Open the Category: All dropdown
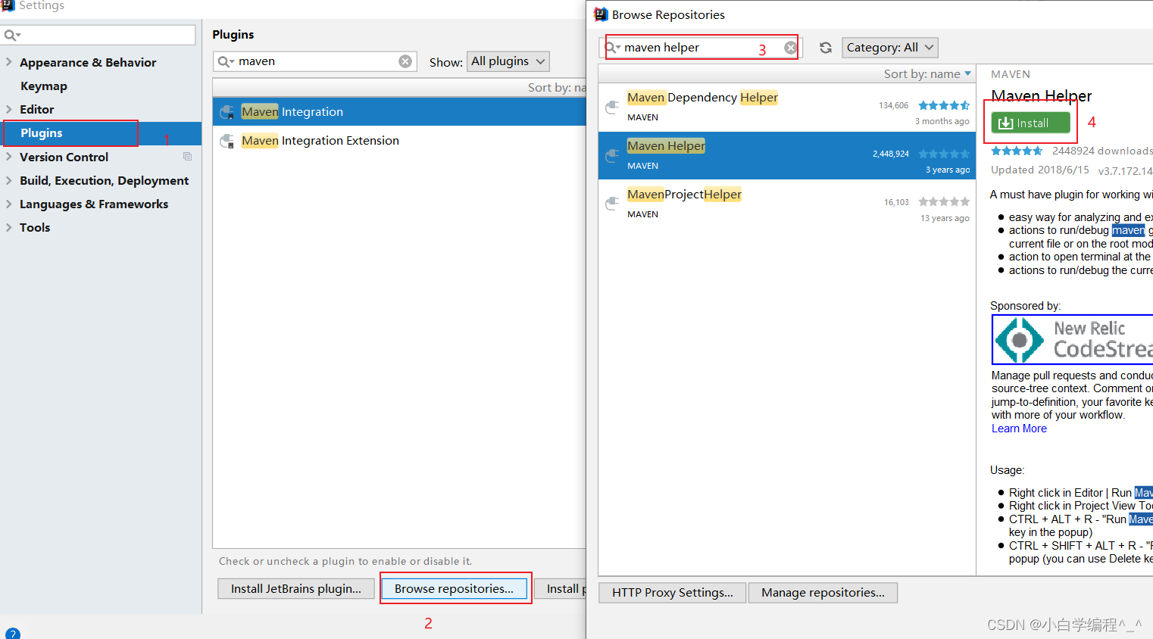Image resolution: width=1153 pixels, height=639 pixels. click(889, 48)
